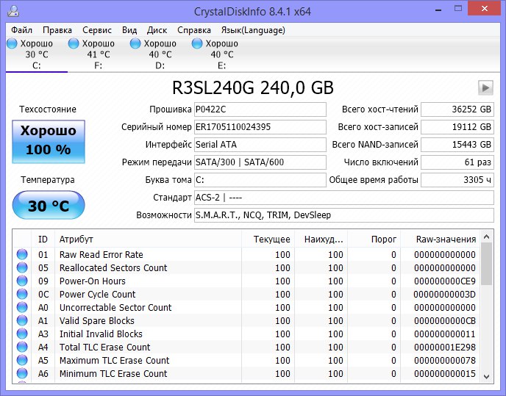Image resolution: width=506 pixels, height=396 pixels.
Task: Open the Сервис menu
Action: point(97,30)
